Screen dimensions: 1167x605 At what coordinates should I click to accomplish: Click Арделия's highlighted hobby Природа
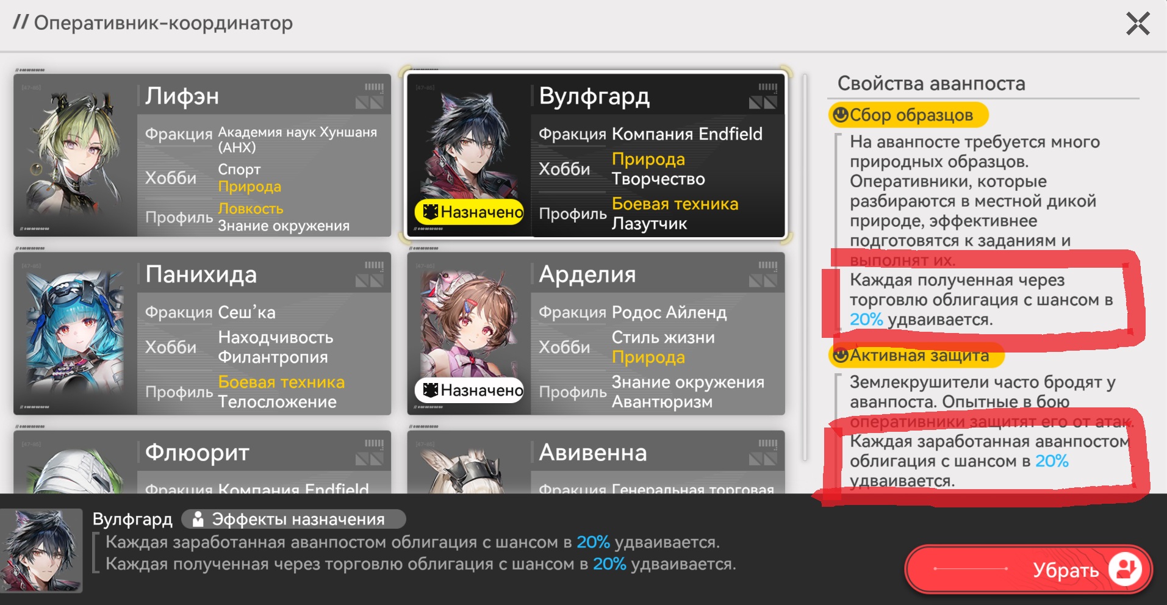[648, 357]
